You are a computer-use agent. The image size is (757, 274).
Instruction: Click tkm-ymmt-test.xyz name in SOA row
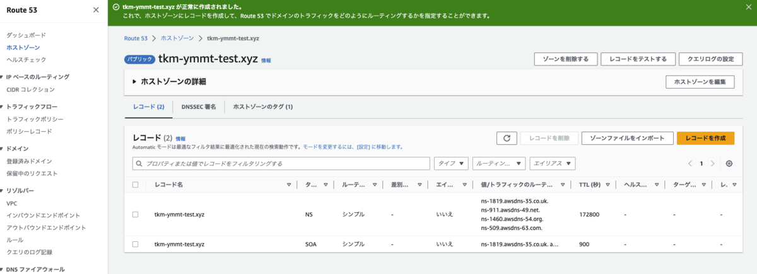tap(179, 244)
